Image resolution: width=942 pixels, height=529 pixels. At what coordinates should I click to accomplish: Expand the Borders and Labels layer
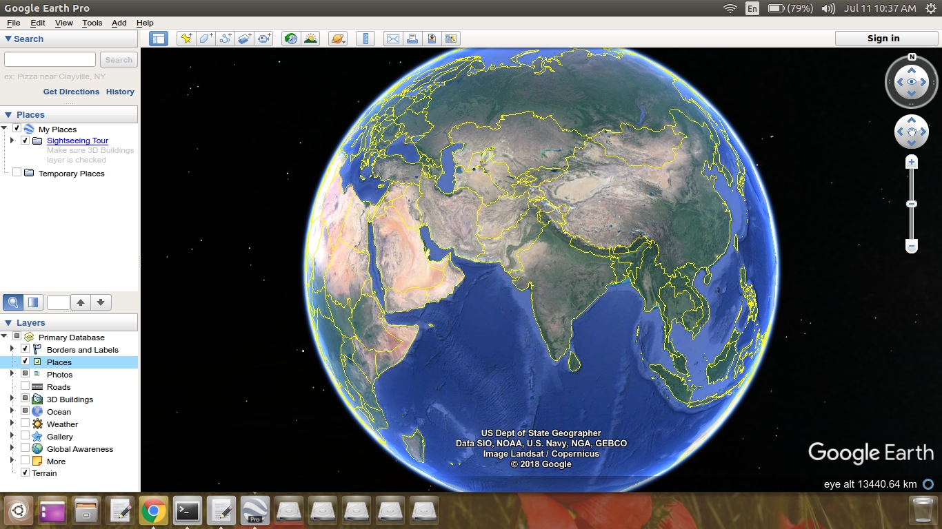(x=12, y=349)
